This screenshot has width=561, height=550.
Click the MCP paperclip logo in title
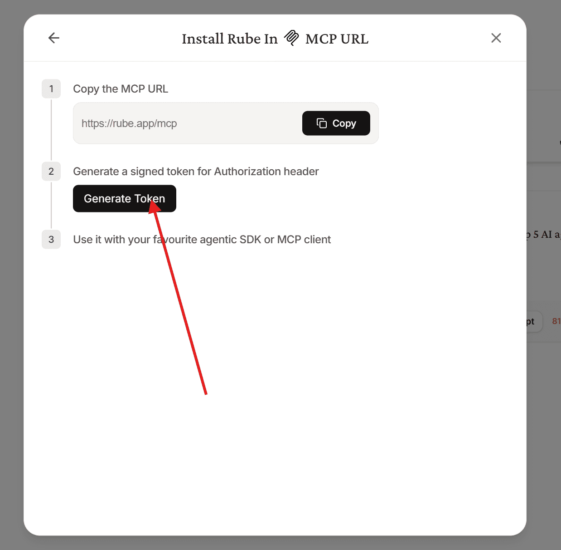point(291,38)
